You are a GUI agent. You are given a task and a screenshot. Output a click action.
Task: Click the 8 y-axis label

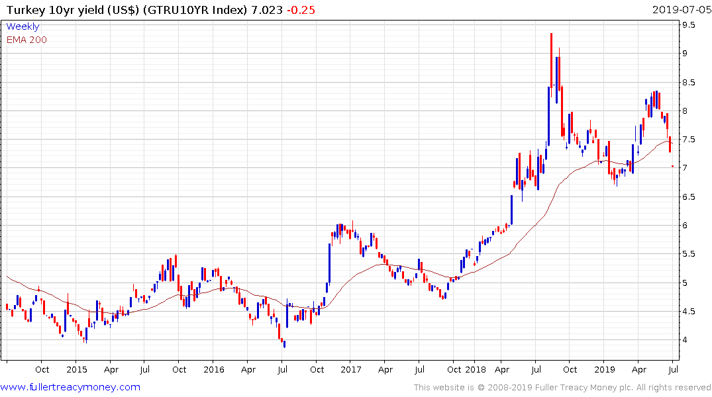pyautogui.click(x=685, y=111)
